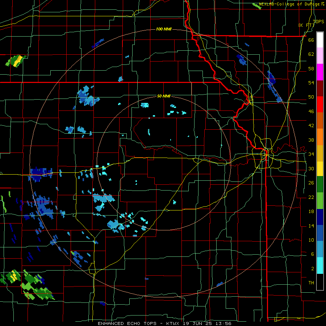The image size is (326, 326).
Task: Click the legend value 62
Action: 311,54
